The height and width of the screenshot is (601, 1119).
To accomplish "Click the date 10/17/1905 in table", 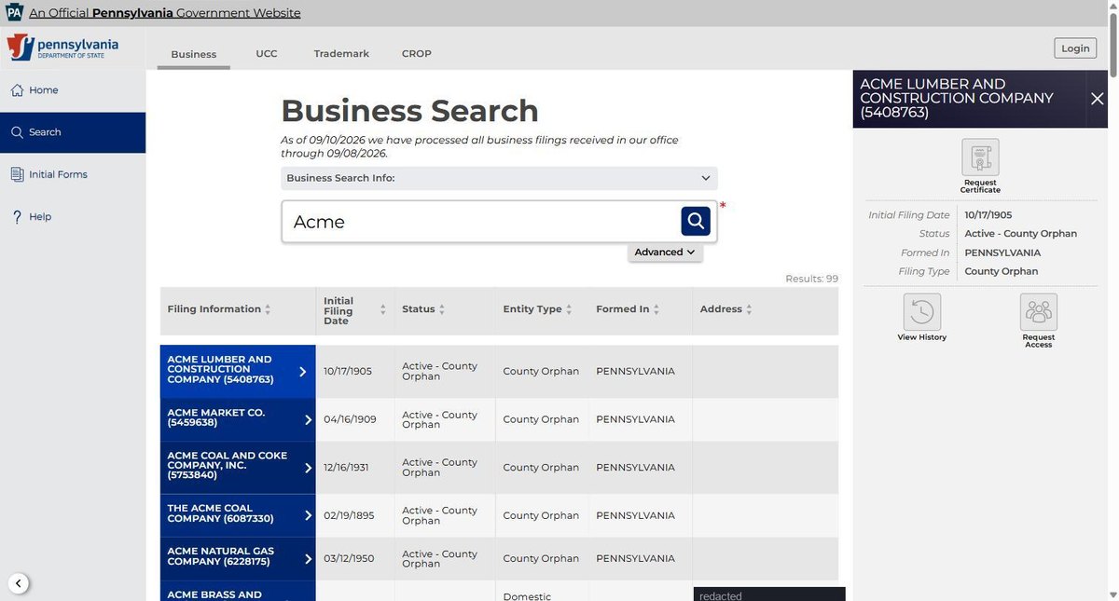I will point(348,371).
